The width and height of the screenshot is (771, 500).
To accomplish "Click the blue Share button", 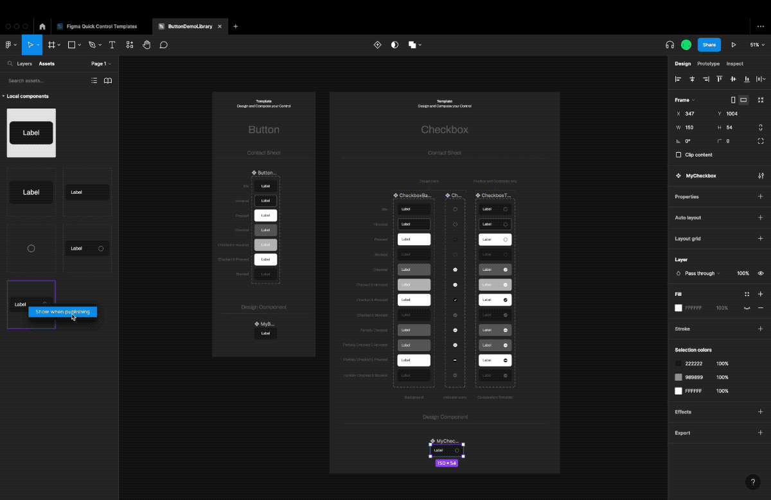I will pos(709,45).
